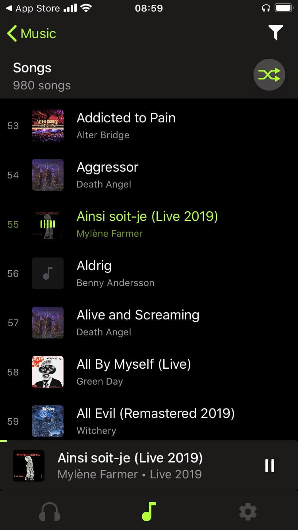Tap the Witchery album artwork
This screenshot has width=298, height=530.
(48, 421)
